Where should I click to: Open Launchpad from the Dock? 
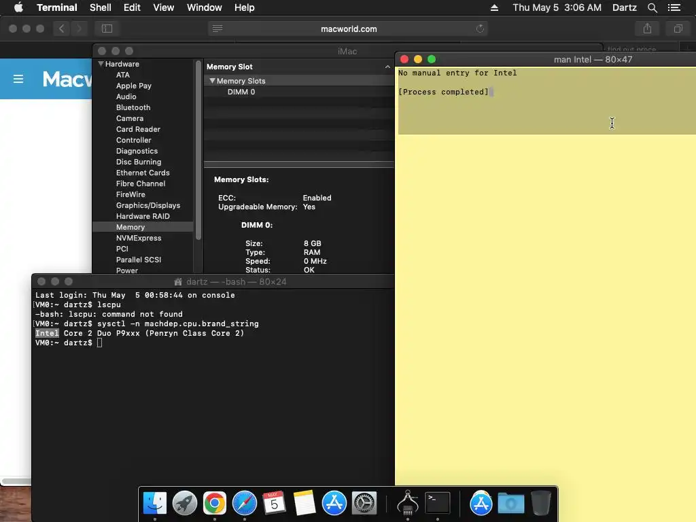point(185,503)
